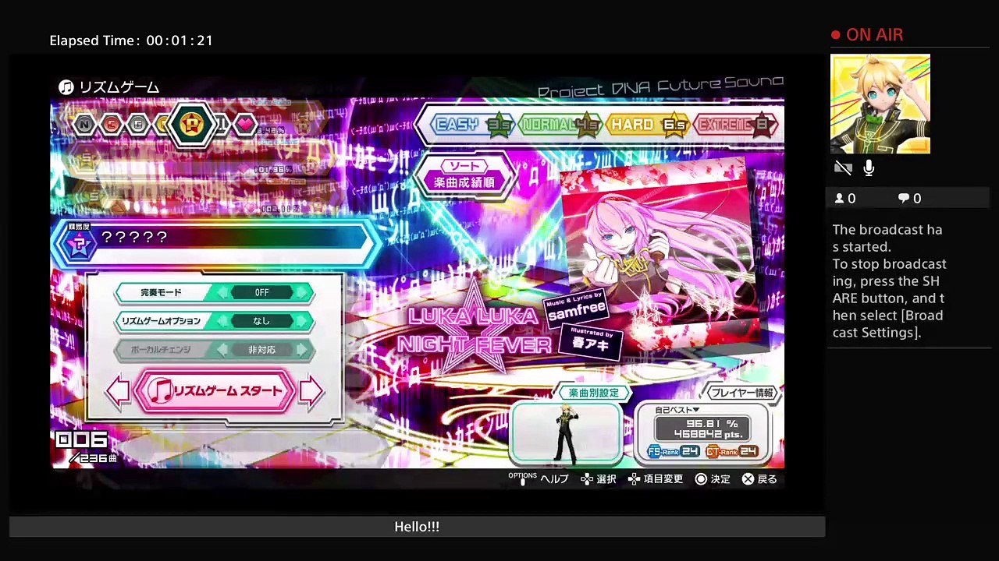999x561 pixels.
Task: Toggle the broadcast camera-off icon
Action: [x=843, y=168]
